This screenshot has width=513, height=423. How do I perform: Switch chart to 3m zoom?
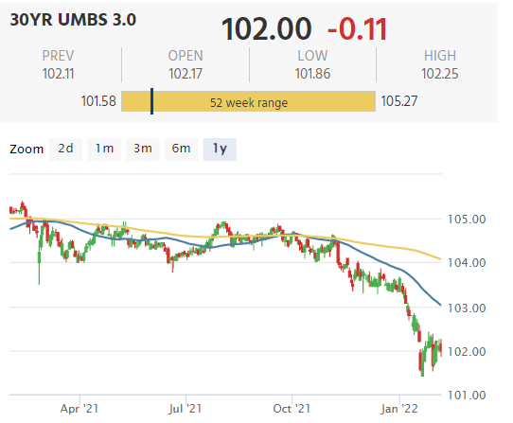click(x=143, y=150)
